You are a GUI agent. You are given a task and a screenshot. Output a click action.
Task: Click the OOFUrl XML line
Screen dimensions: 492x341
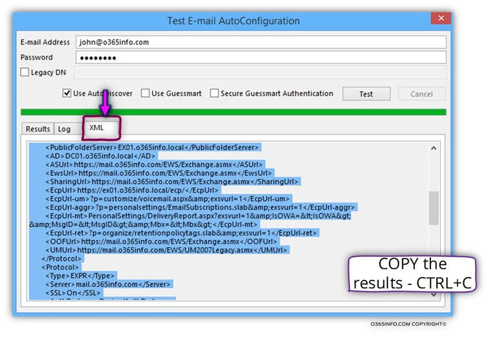pos(161,241)
